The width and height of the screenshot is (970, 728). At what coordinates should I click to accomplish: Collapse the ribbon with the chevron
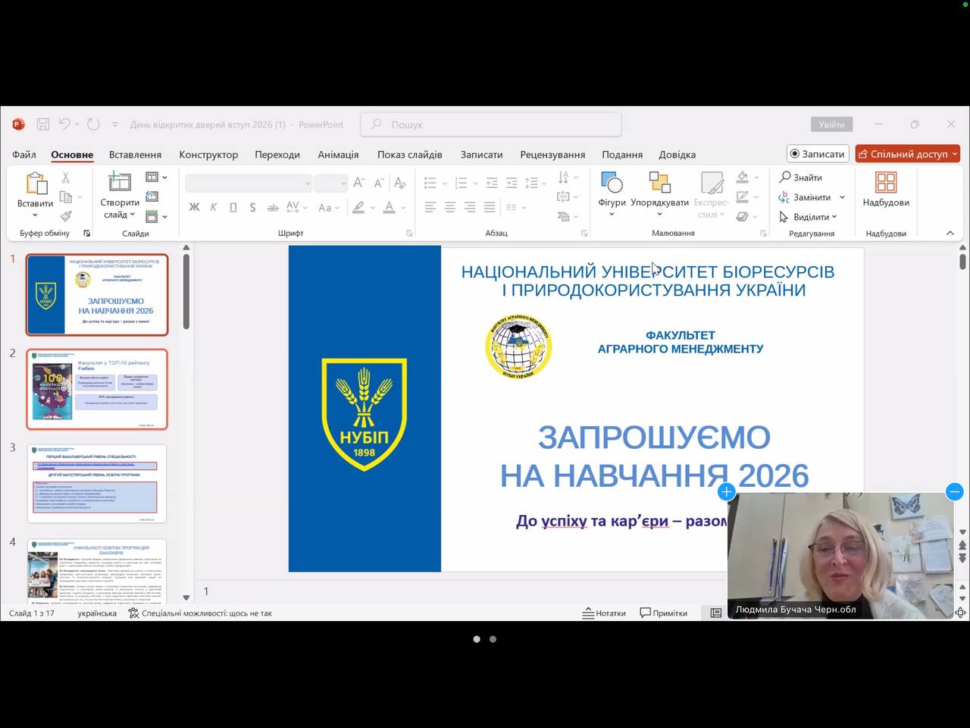(x=950, y=233)
